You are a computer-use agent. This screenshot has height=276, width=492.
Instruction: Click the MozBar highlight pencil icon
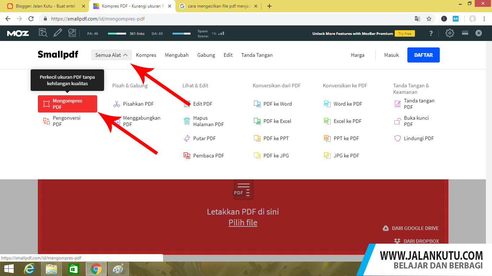coord(58,33)
